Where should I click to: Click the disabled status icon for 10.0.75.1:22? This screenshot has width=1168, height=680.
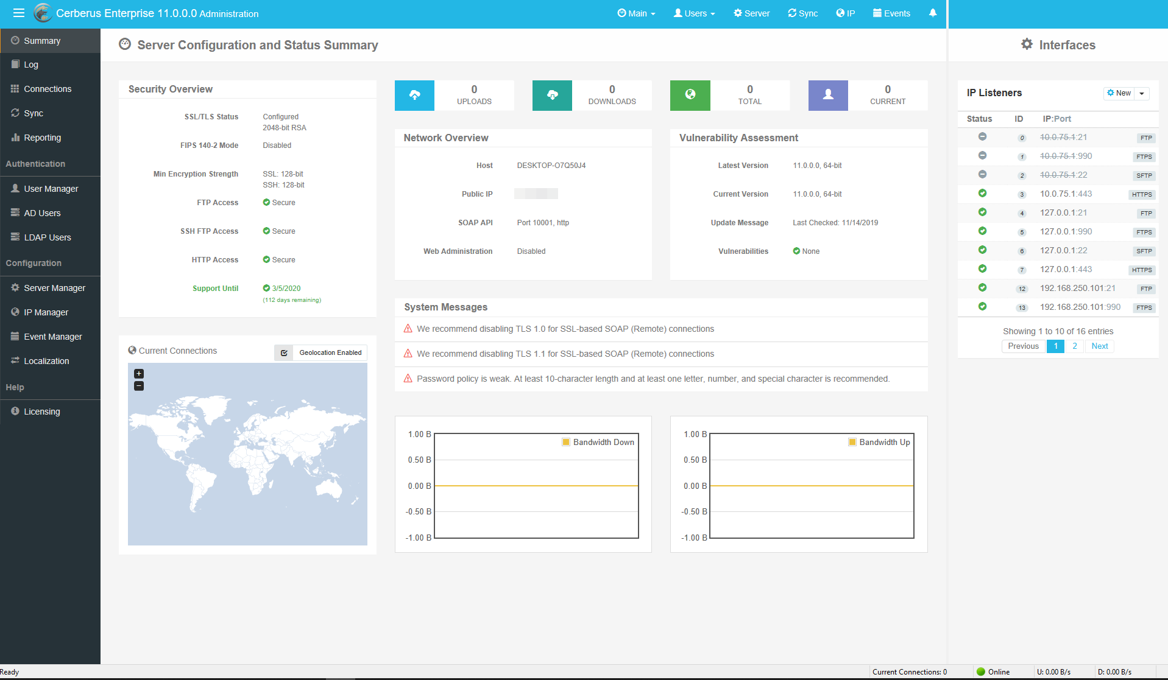click(x=982, y=175)
